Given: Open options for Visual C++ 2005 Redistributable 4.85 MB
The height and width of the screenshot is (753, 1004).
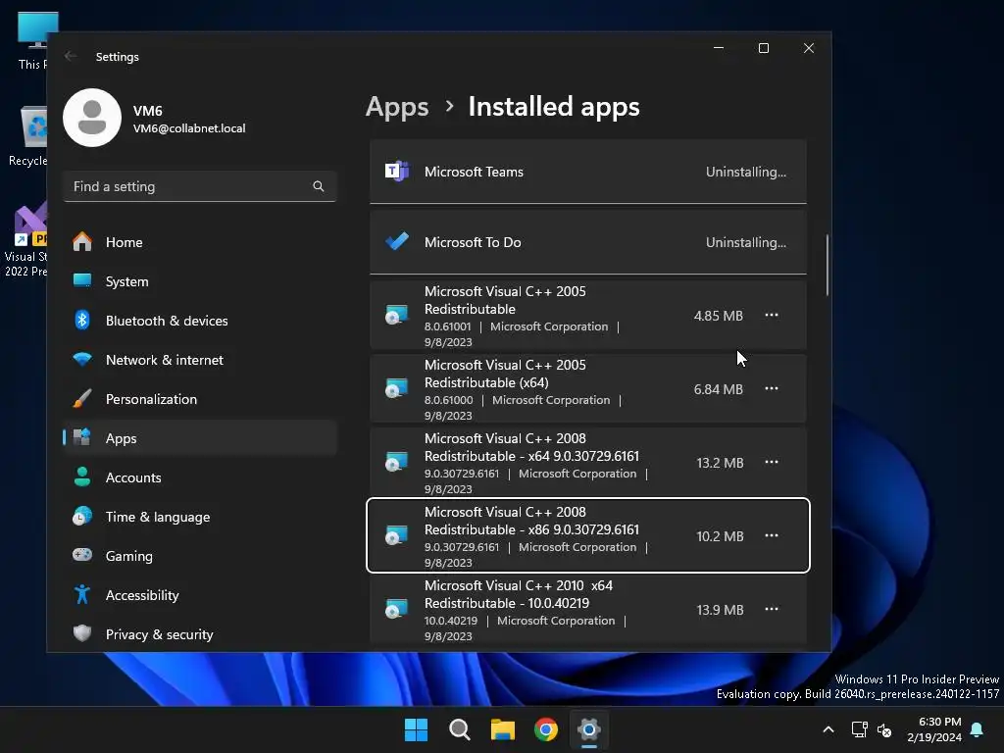Looking at the screenshot, I should point(772,315).
